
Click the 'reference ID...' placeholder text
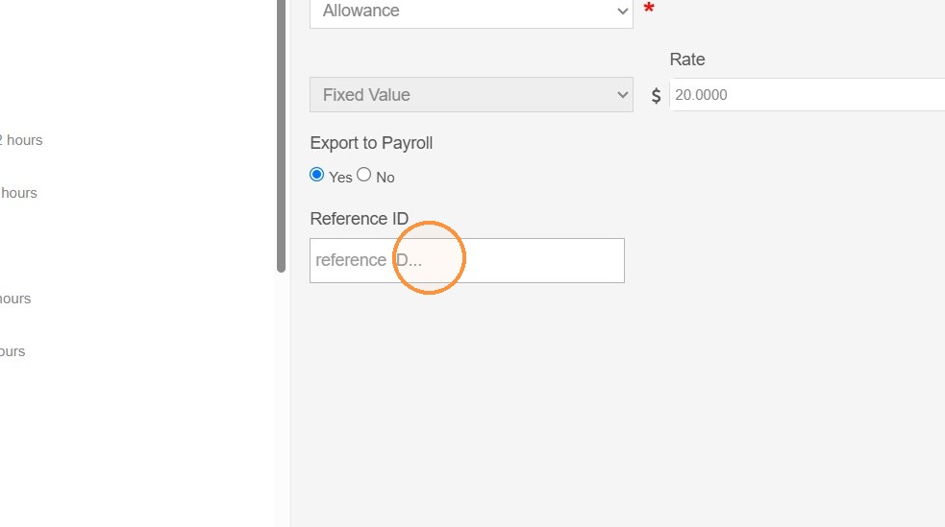[369, 260]
